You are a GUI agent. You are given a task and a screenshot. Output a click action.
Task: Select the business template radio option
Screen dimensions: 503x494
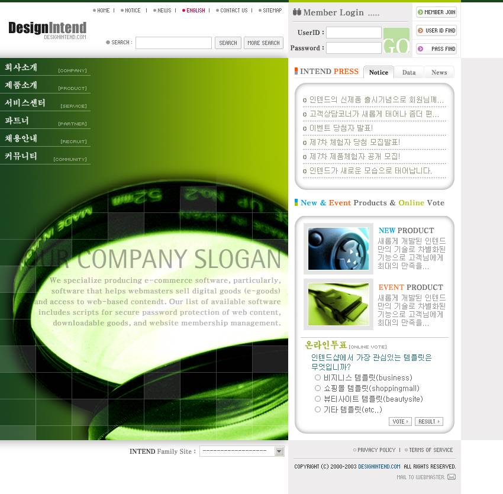[x=318, y=377]
